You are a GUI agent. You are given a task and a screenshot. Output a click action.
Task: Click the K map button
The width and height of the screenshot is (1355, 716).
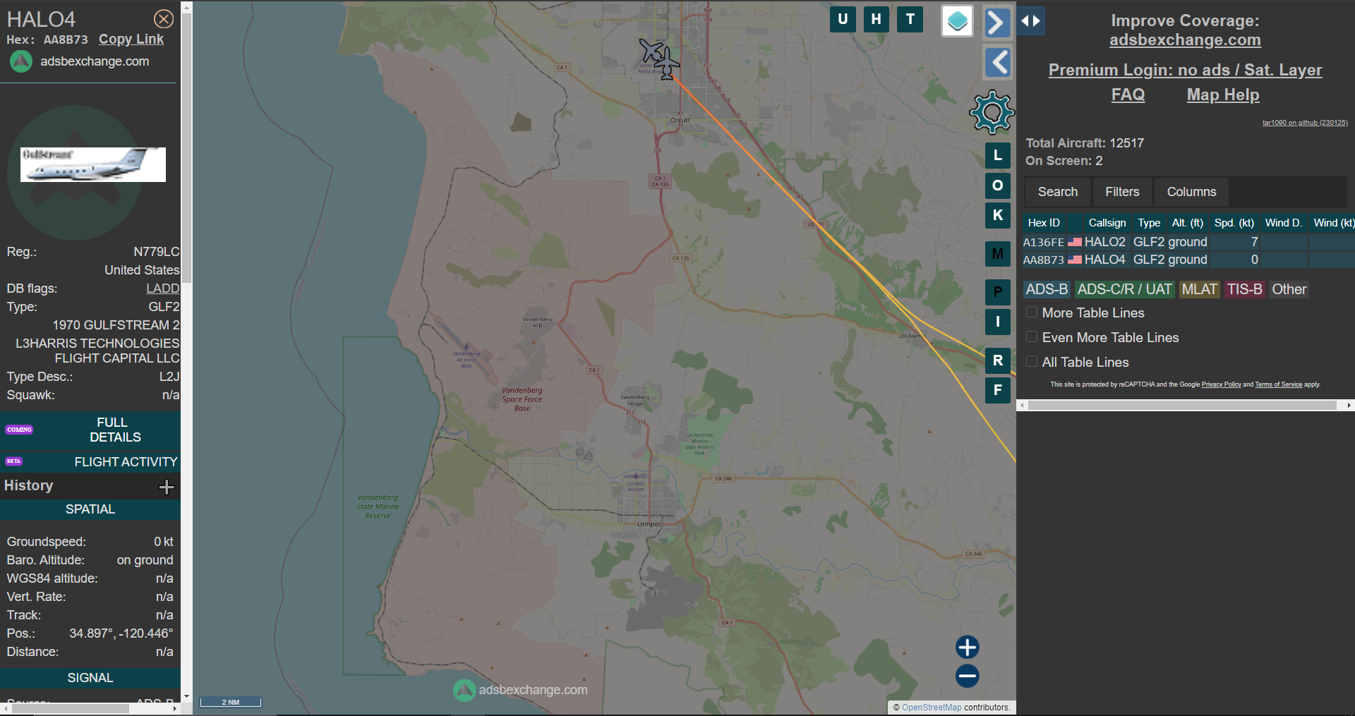tap(998, 215)
